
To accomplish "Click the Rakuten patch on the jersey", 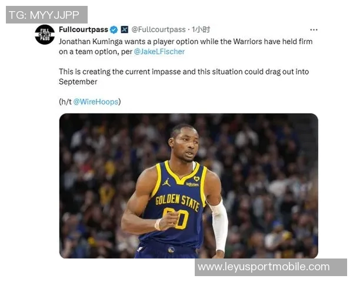I will tap(192, 184).
